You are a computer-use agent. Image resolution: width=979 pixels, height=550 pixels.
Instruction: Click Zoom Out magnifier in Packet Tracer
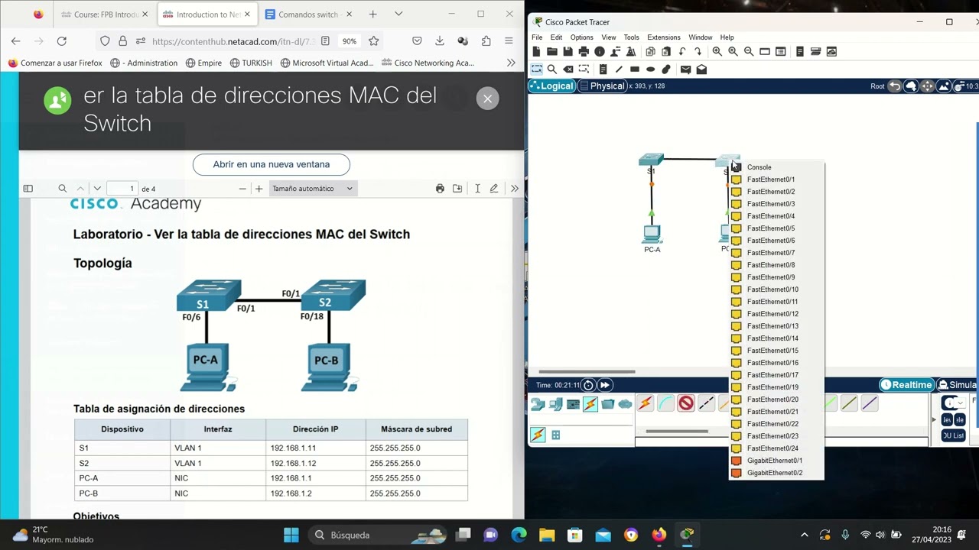pos(749,51)
